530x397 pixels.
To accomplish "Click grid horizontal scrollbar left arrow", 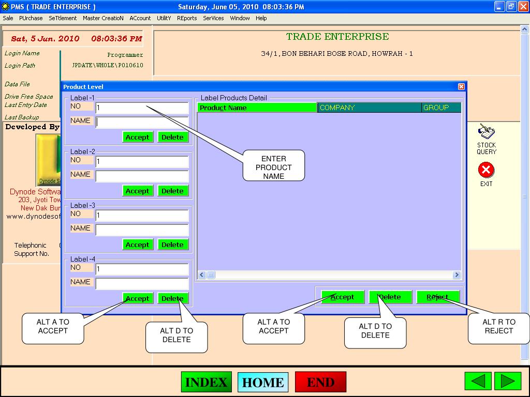I will [202, 274].
